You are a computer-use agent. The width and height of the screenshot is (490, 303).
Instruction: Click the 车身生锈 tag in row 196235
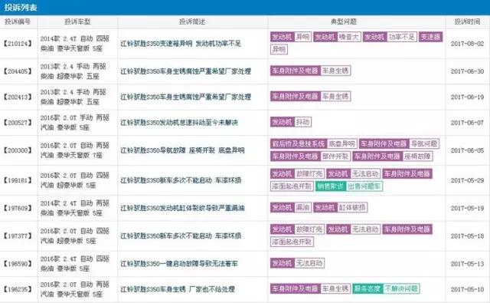[x=335, y=288]
